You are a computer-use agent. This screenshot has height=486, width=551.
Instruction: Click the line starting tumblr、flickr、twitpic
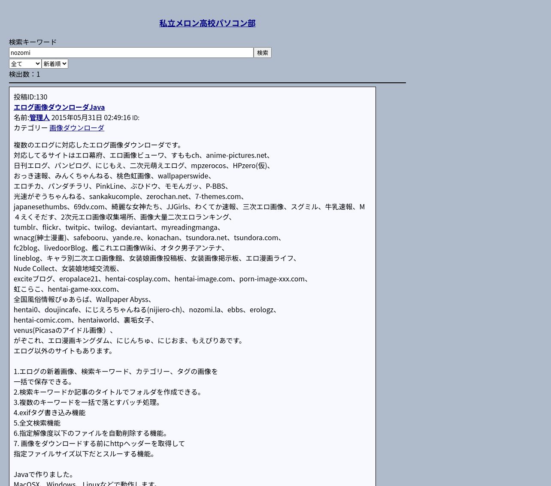(119, 227)
